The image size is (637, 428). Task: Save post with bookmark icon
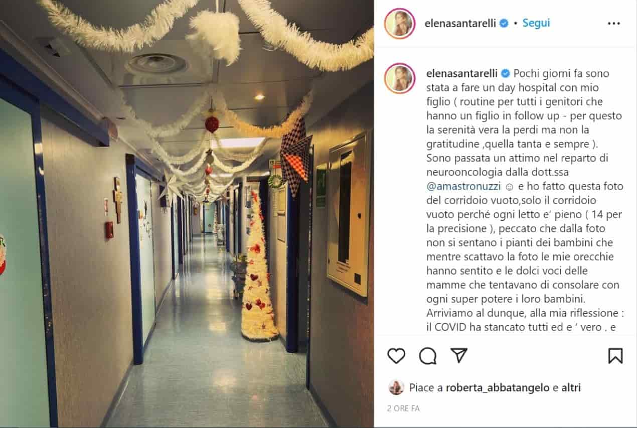[615, 355]
